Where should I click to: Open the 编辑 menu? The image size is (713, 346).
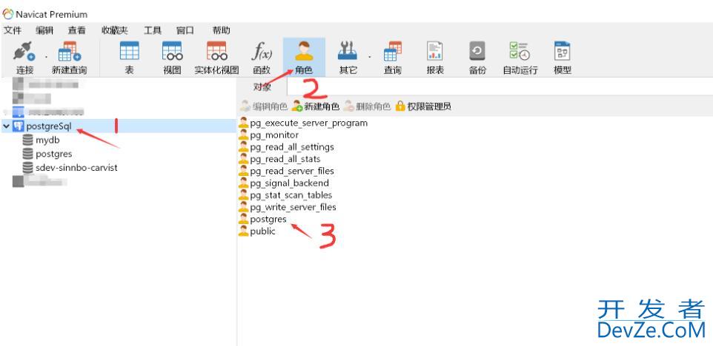pyautogui.click(x=44, y=30)
